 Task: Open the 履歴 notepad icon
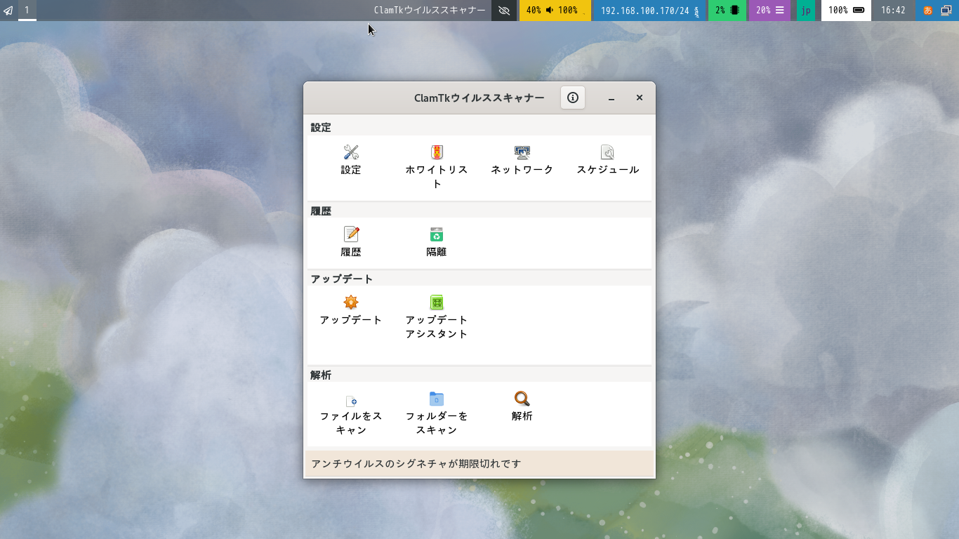[351, 234]
